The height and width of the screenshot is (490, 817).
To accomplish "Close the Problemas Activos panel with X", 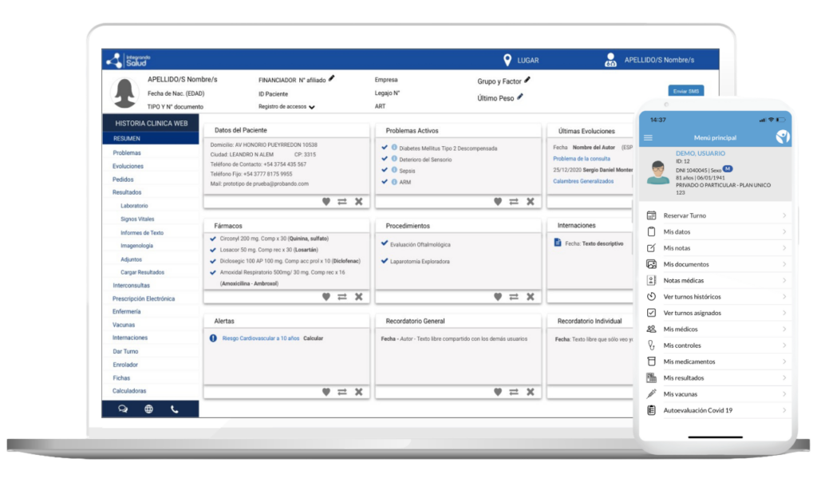I will click(x=531, y=202).
